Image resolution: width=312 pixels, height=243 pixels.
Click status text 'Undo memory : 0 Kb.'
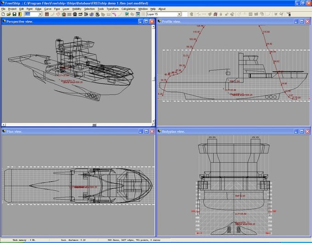click(25, 240)
